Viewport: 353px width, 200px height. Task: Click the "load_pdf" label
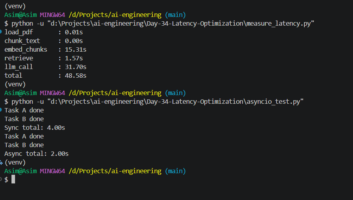[x=19, y=32]
